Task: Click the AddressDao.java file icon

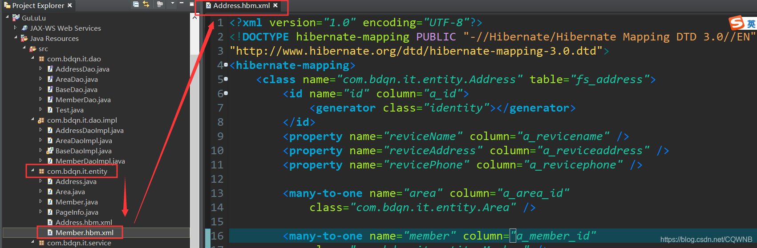Action: point(50,69)
